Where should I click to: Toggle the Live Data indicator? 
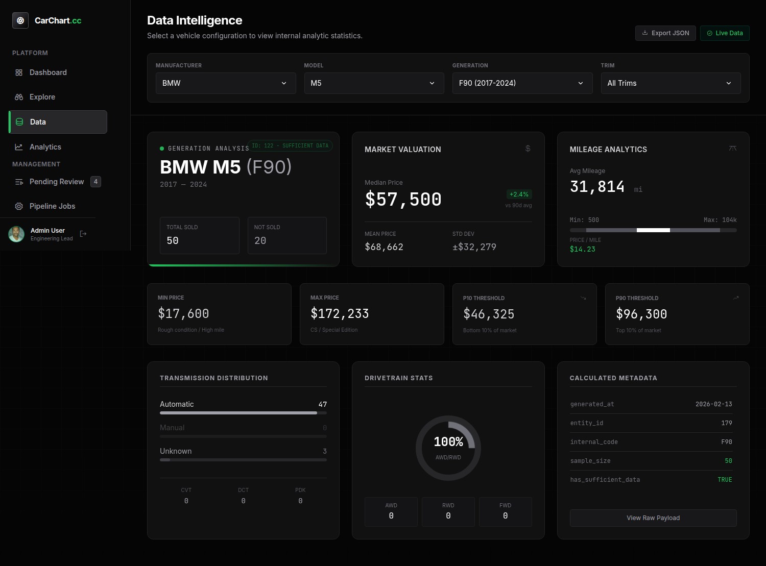[x=725, y=33]
